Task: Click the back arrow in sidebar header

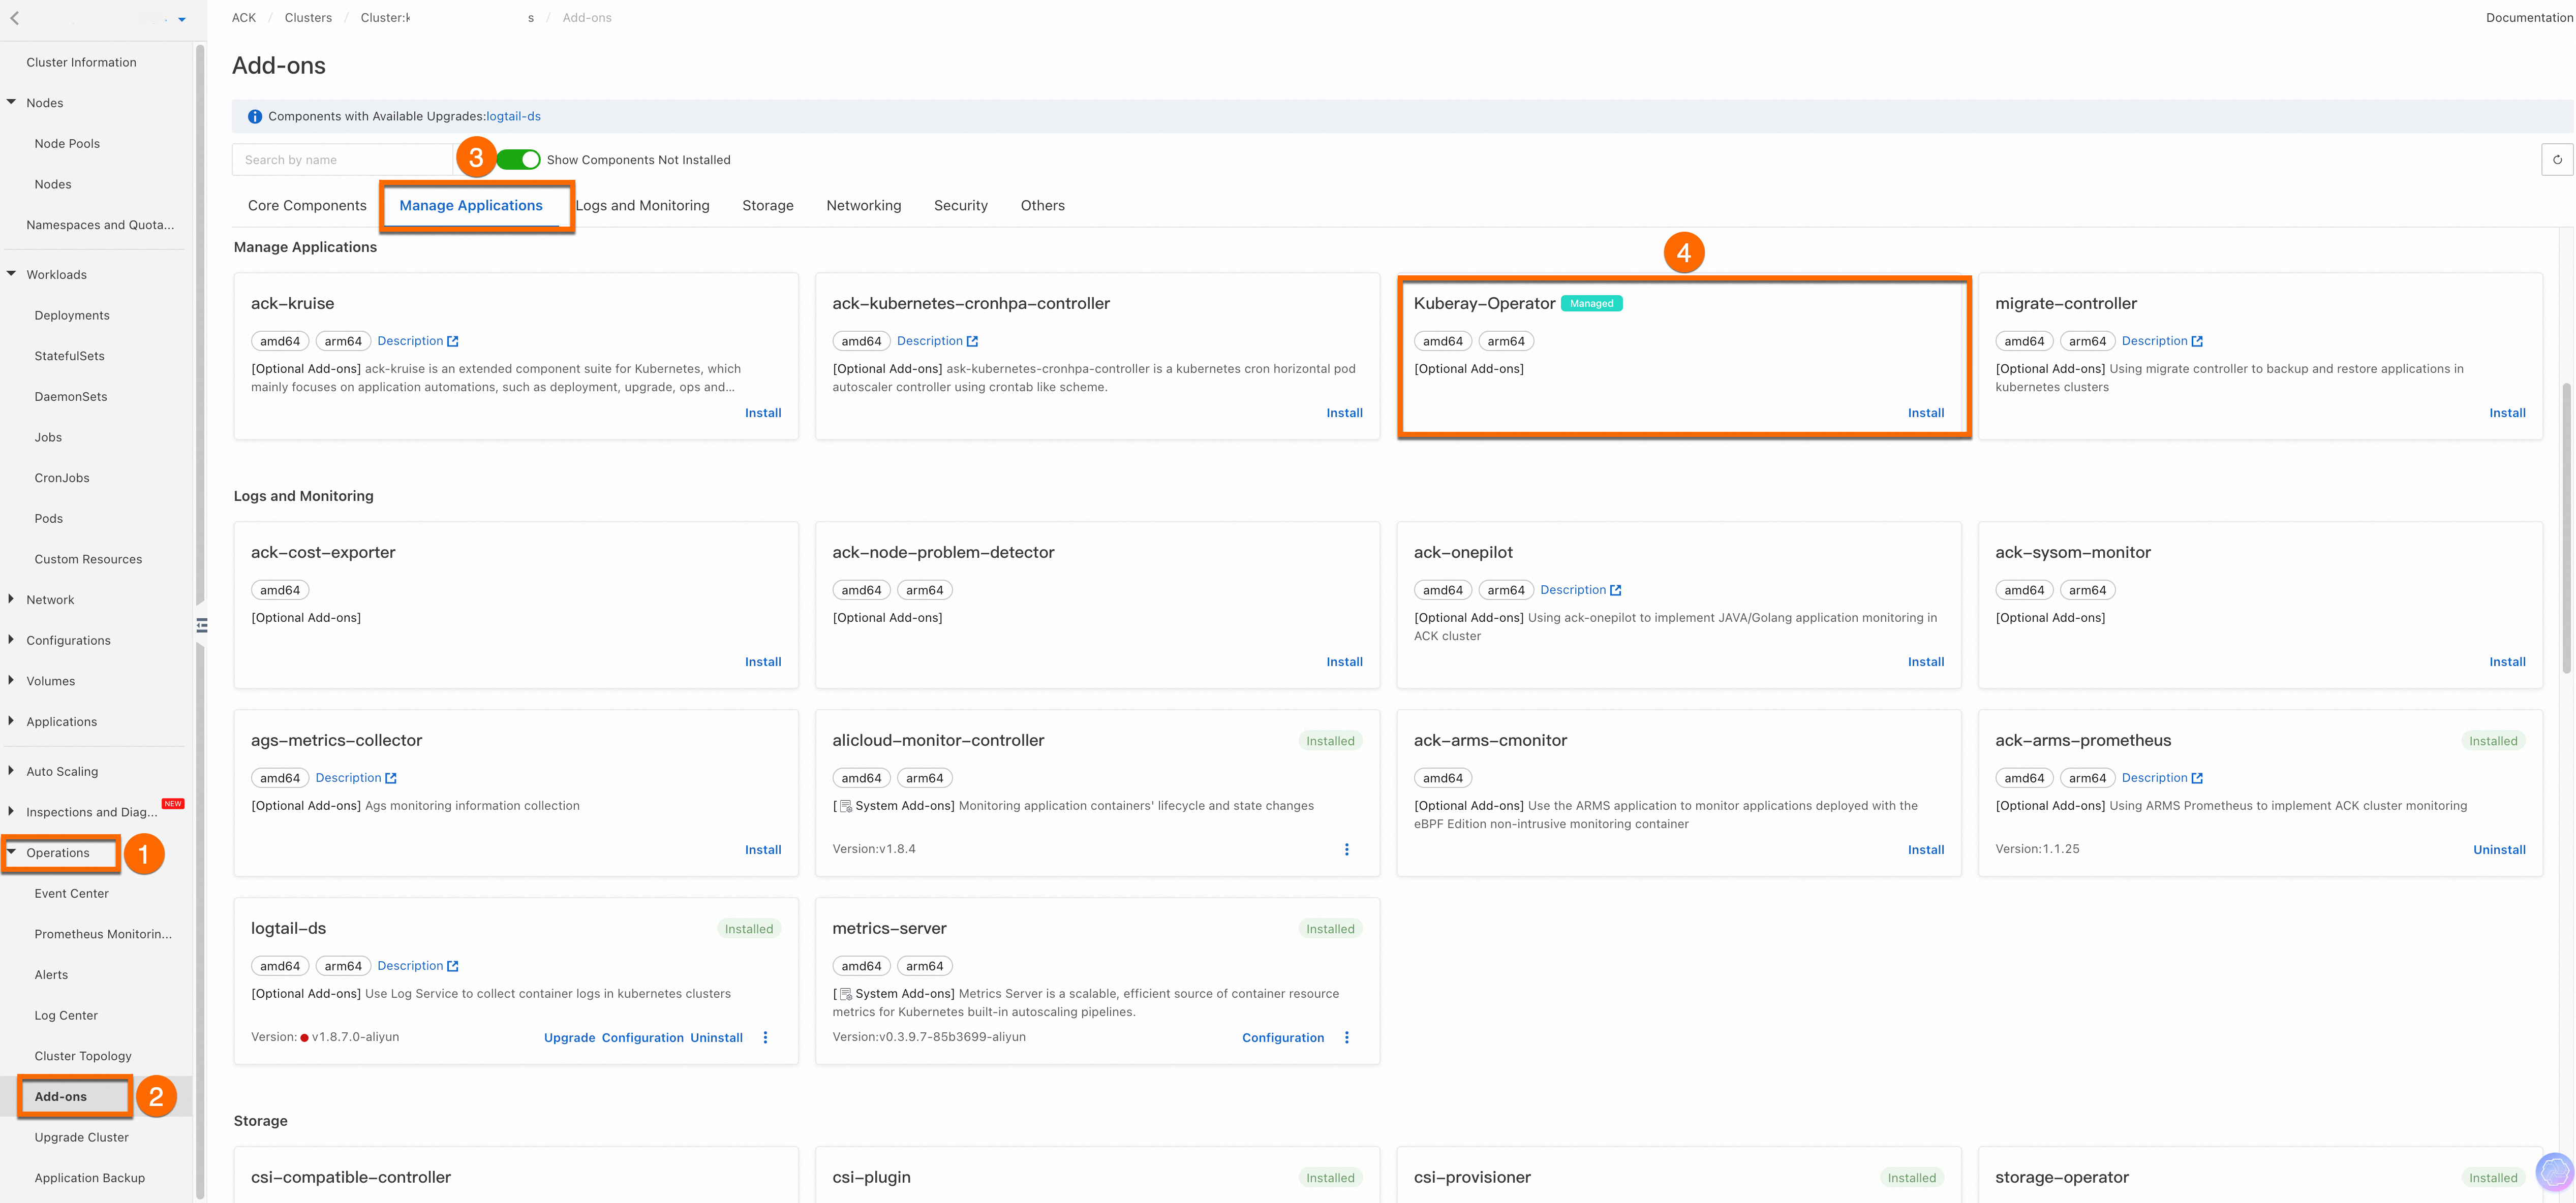Action: point(15,18)
